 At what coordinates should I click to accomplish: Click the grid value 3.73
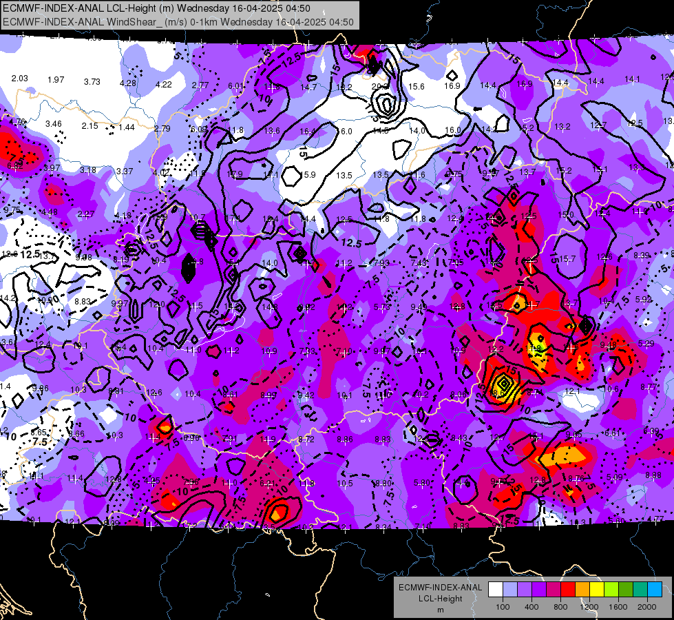92,81
